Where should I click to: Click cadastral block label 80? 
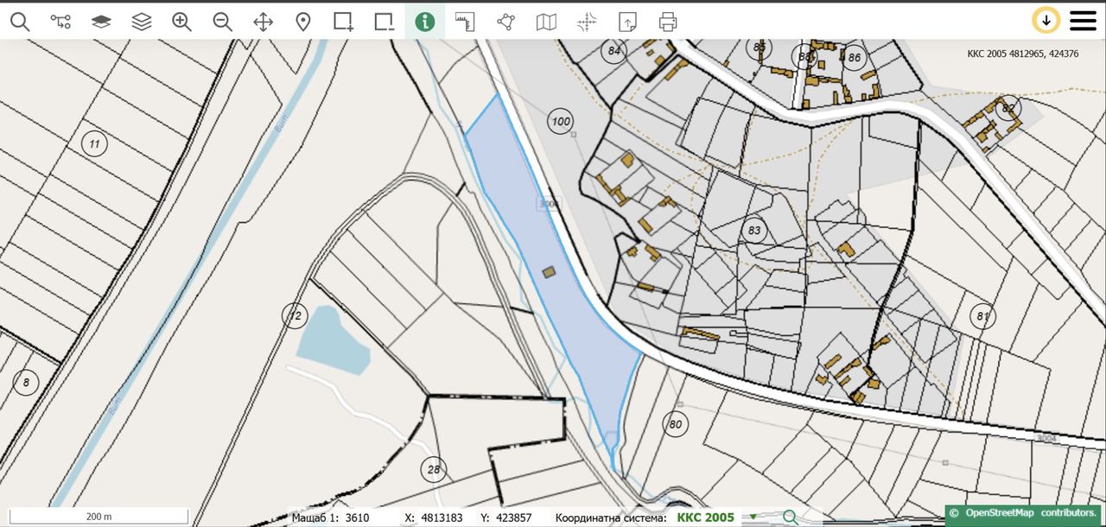675,424
